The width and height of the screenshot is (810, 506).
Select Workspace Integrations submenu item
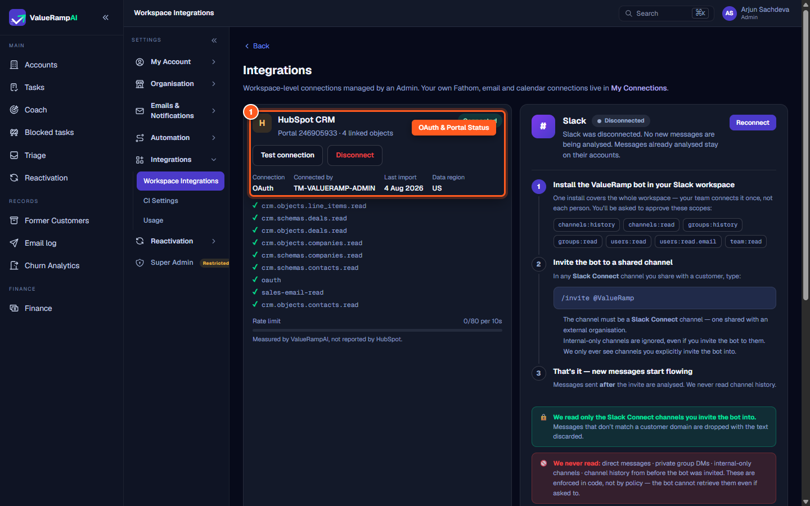(x=181, y=181)
